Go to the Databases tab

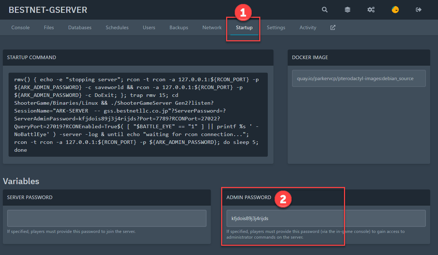click(x=80, y=27)
